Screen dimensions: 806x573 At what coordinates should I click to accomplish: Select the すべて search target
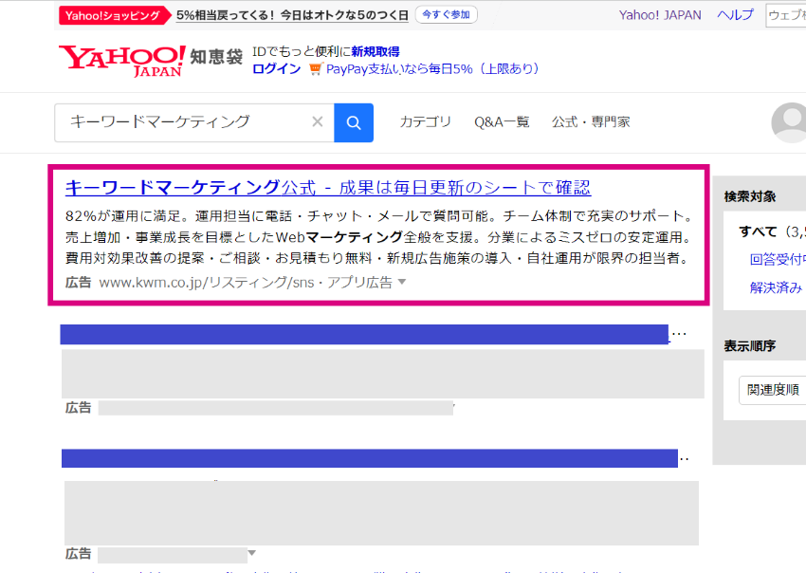click(x=759, y=231)
